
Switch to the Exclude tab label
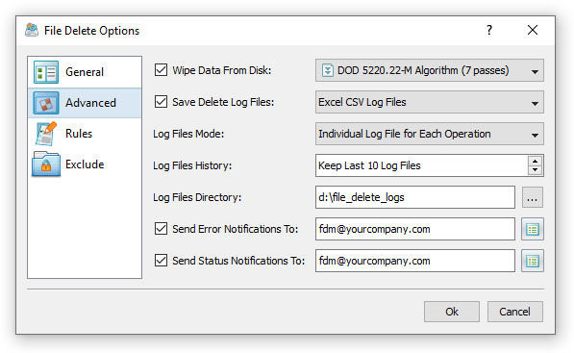pyautogui.click(x=85, y=164)
